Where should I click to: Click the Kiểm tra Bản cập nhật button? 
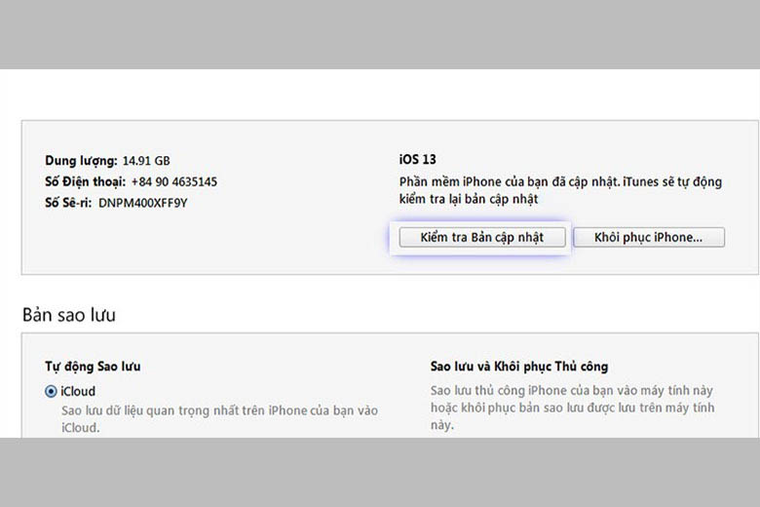(x=482, y=237)
